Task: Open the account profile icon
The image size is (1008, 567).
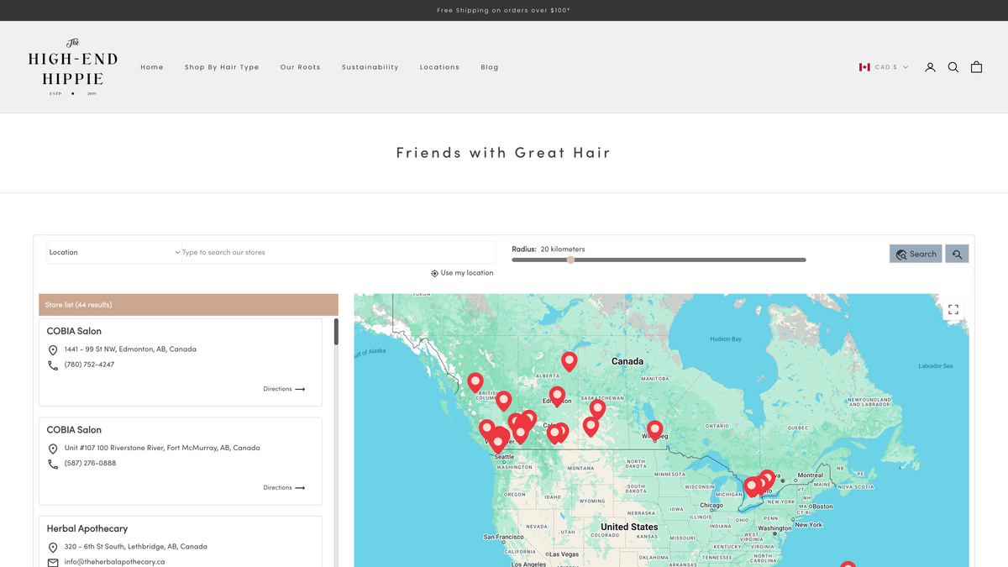Action: 930,67
